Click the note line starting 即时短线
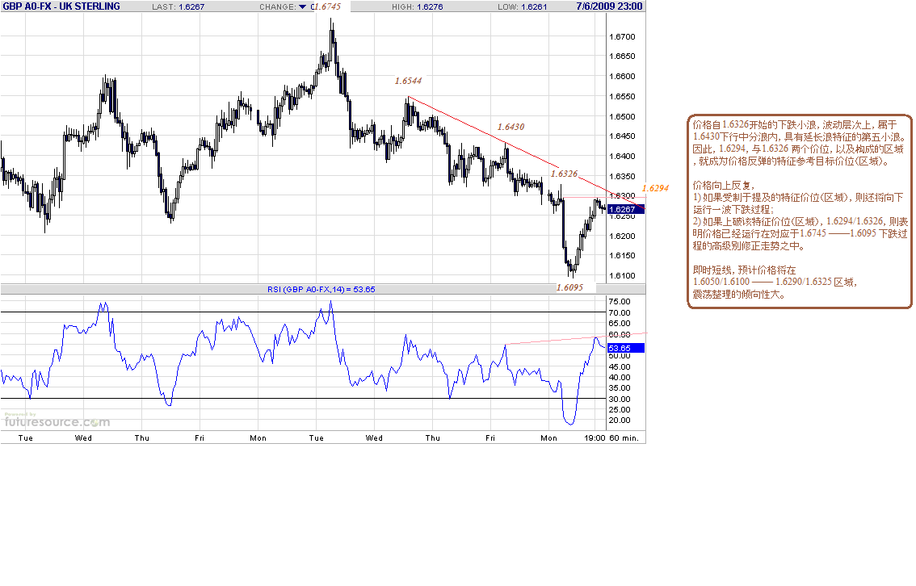The width and height of the screenshot is (916, 586). (x=744, y=270)
